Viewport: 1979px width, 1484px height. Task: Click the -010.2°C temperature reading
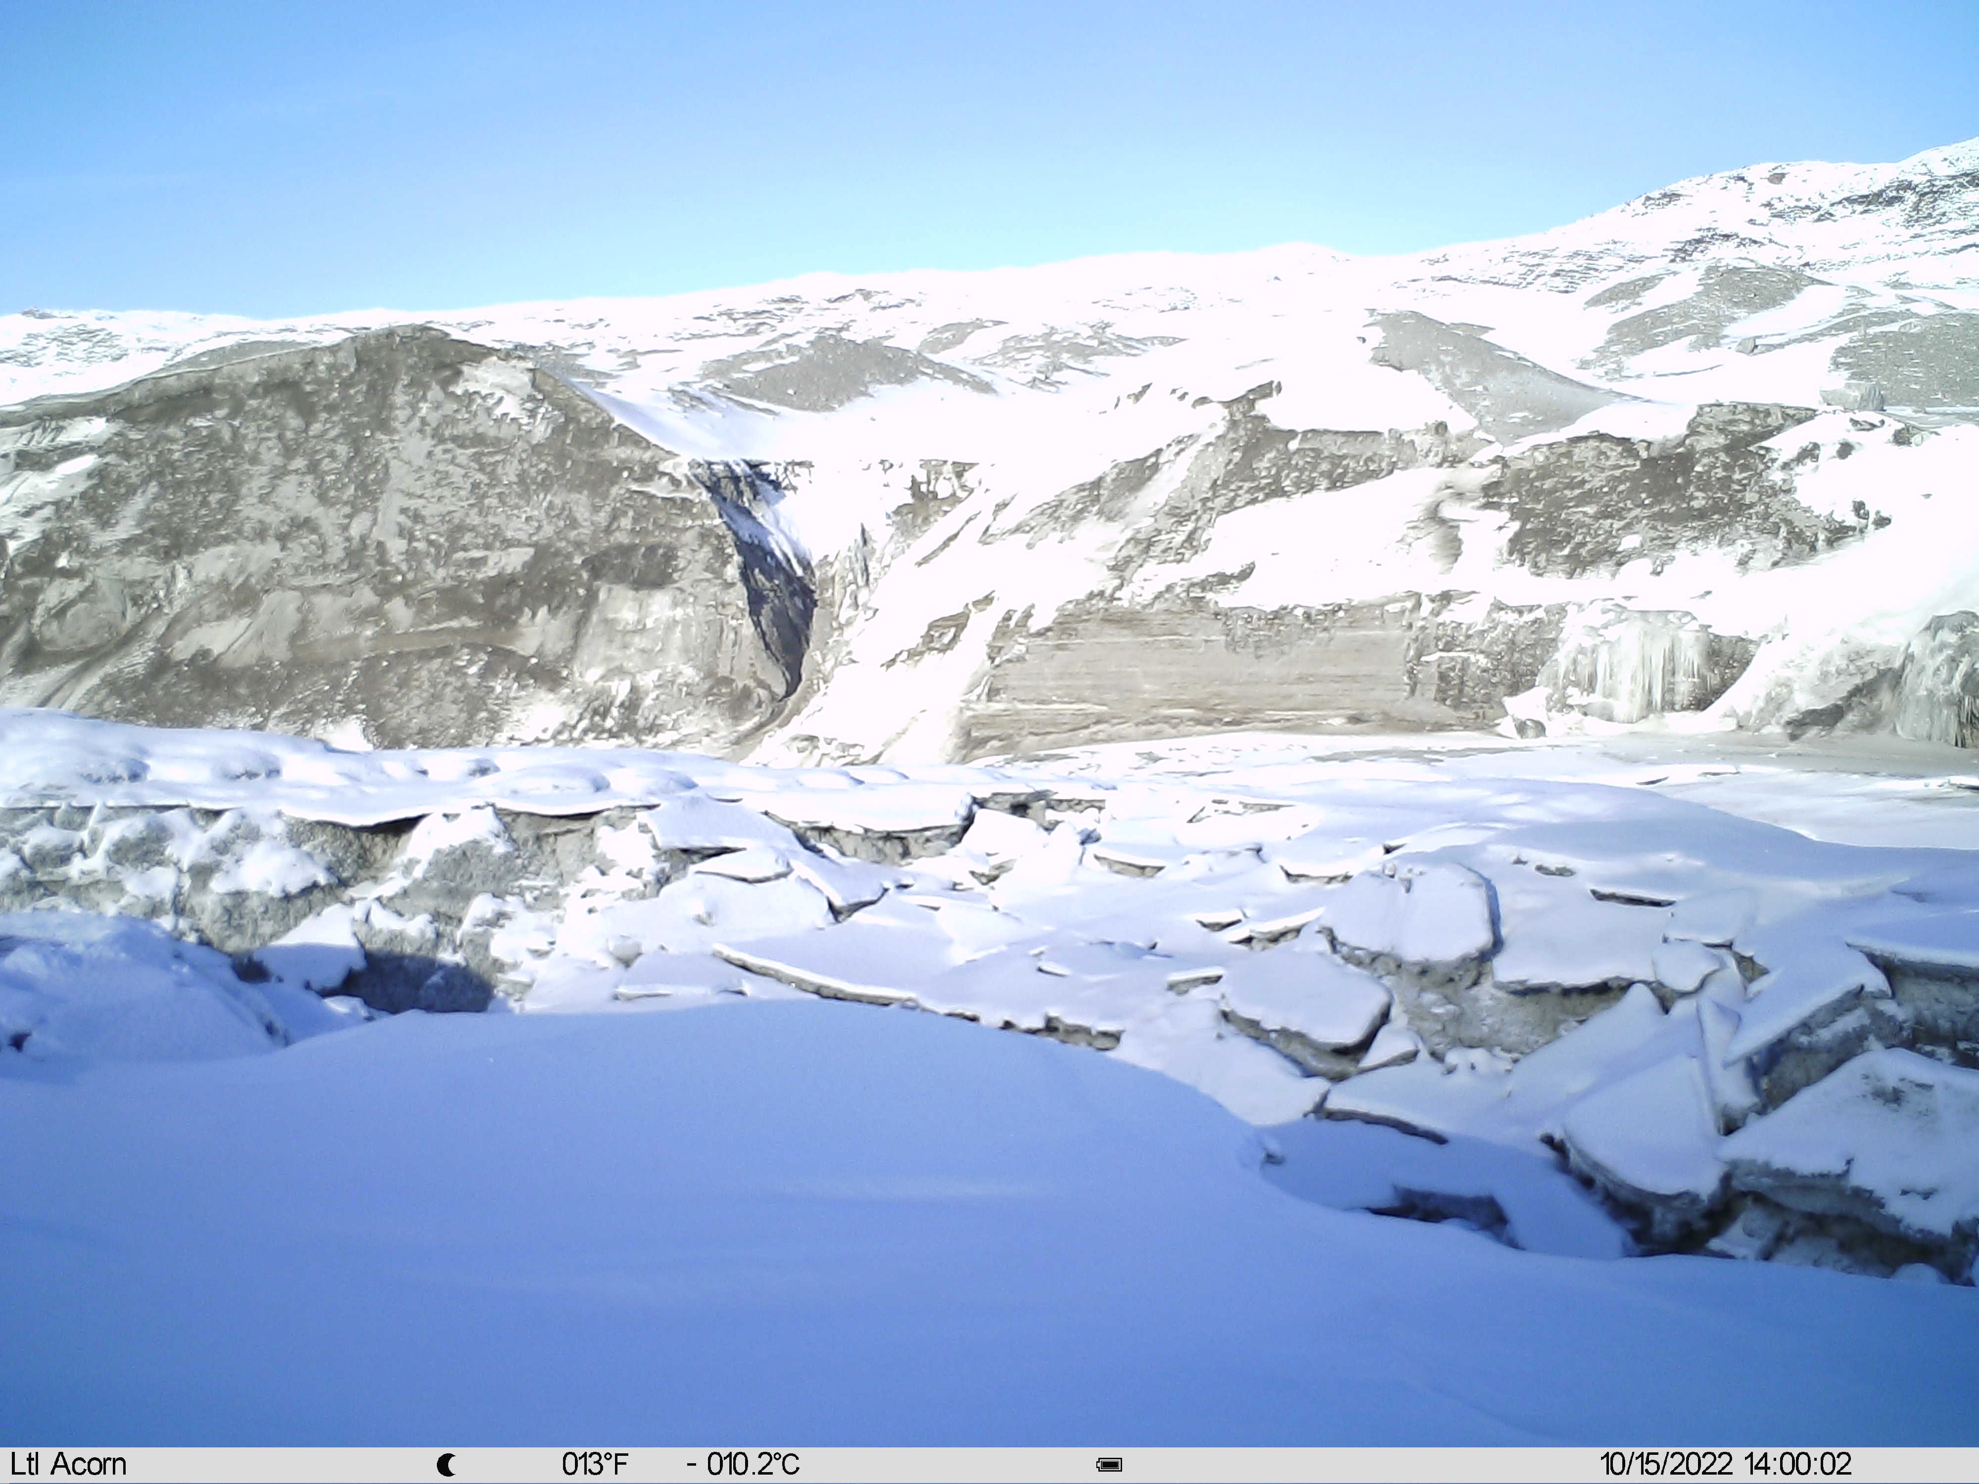tap(743, 1464)
